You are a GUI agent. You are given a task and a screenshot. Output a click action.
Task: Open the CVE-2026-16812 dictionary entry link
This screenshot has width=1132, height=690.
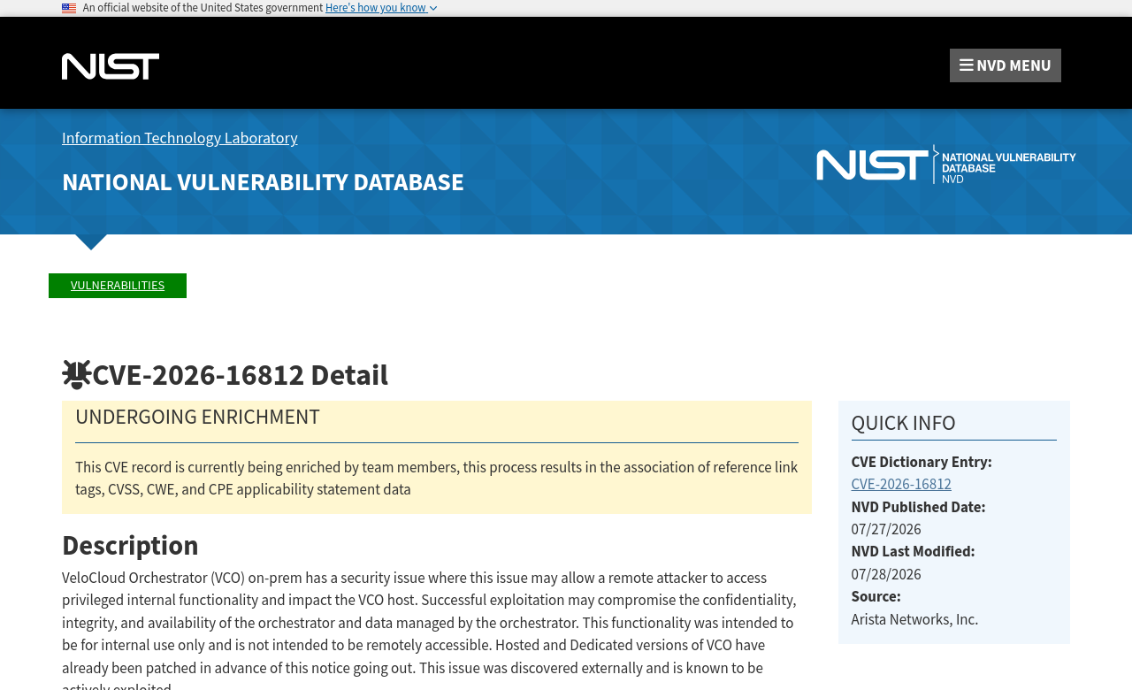point(901,485)
